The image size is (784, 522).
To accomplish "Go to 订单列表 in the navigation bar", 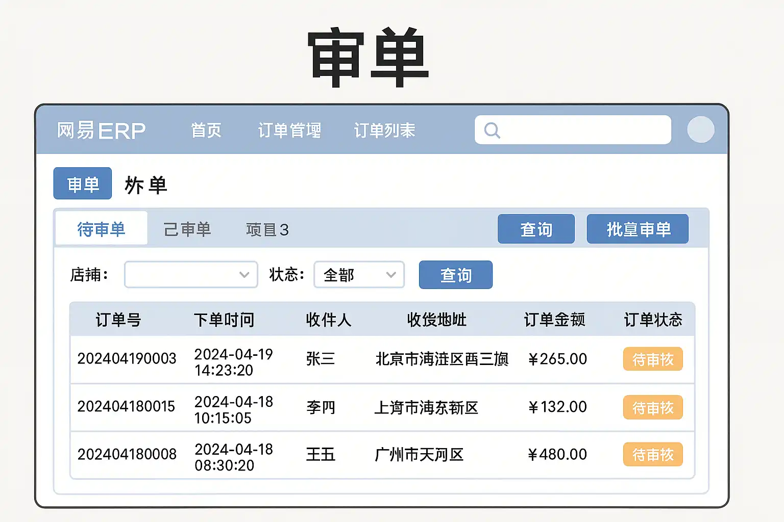I will 384,130.
